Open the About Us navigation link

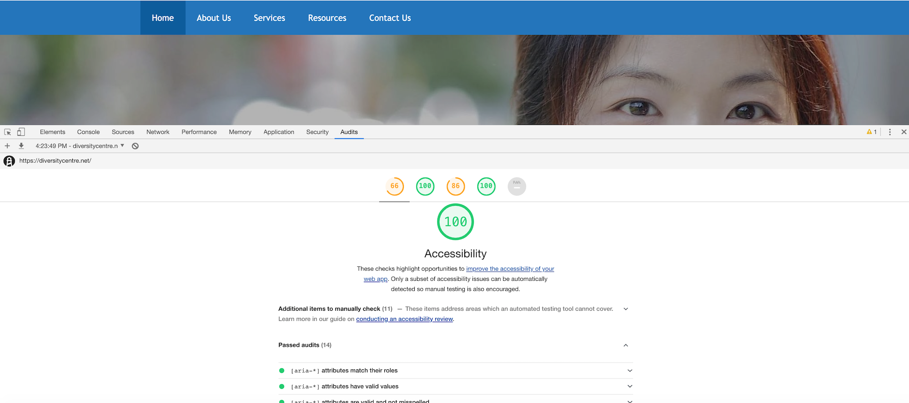pyautogui.click(x=214, y=18)
